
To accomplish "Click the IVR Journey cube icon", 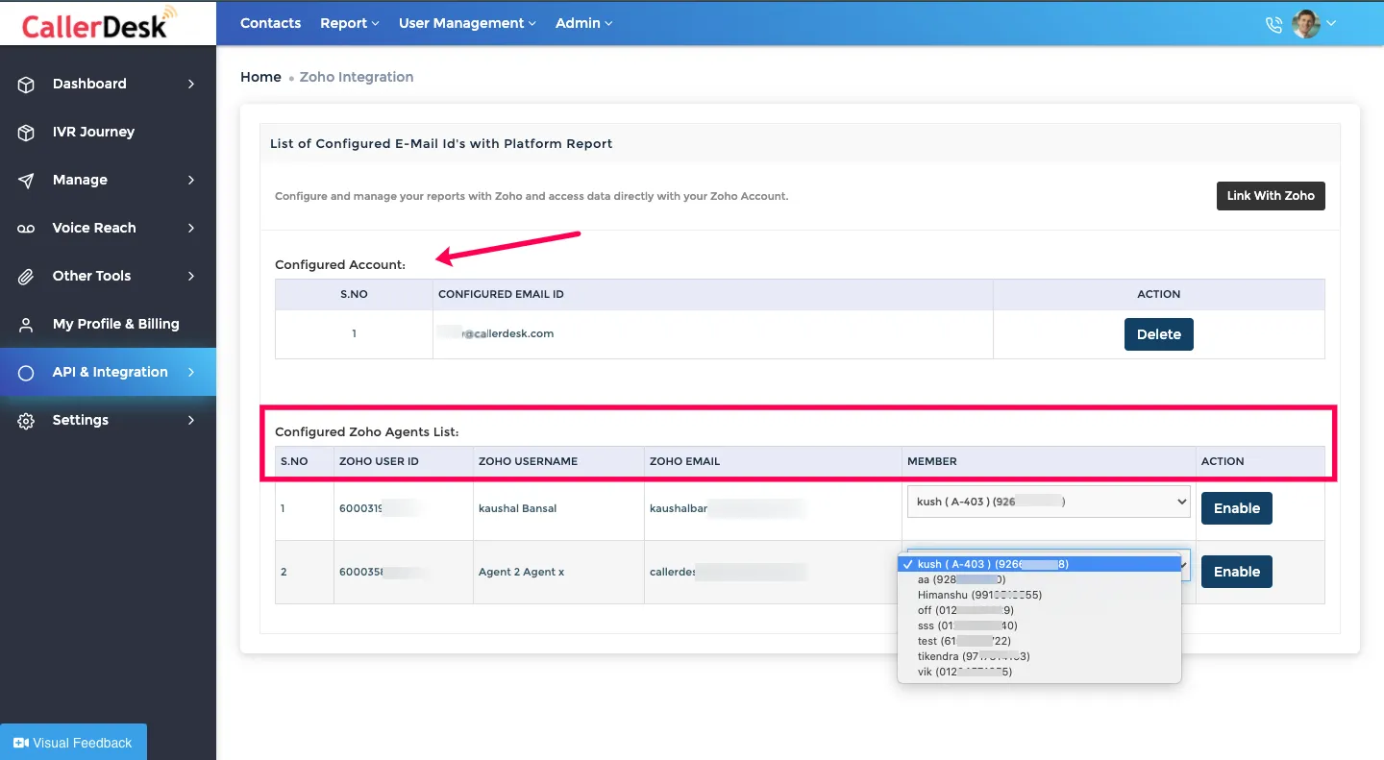I will 27,132.
